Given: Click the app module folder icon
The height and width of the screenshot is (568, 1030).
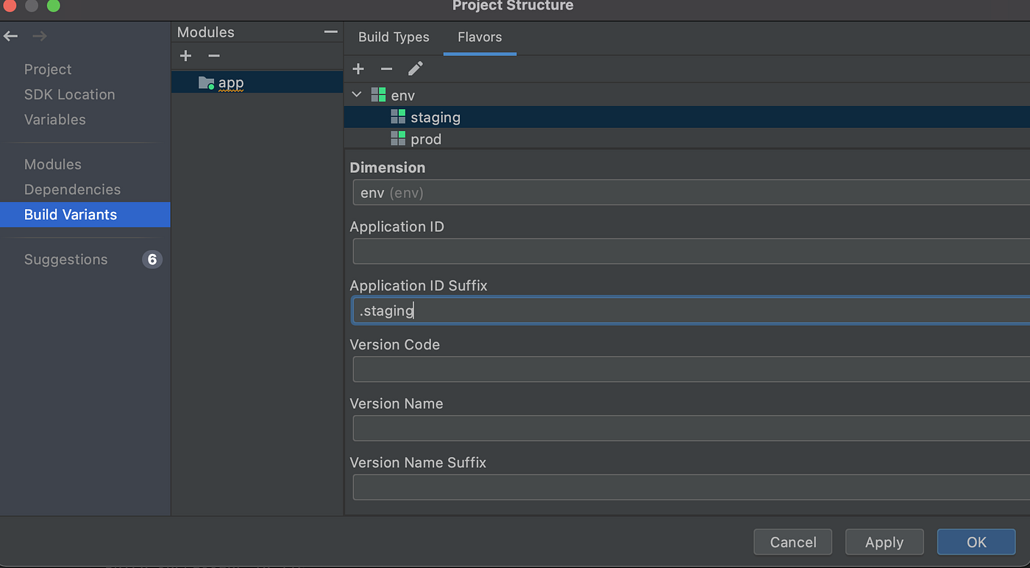Looking at the screenshot, I should tap(206, 82).
